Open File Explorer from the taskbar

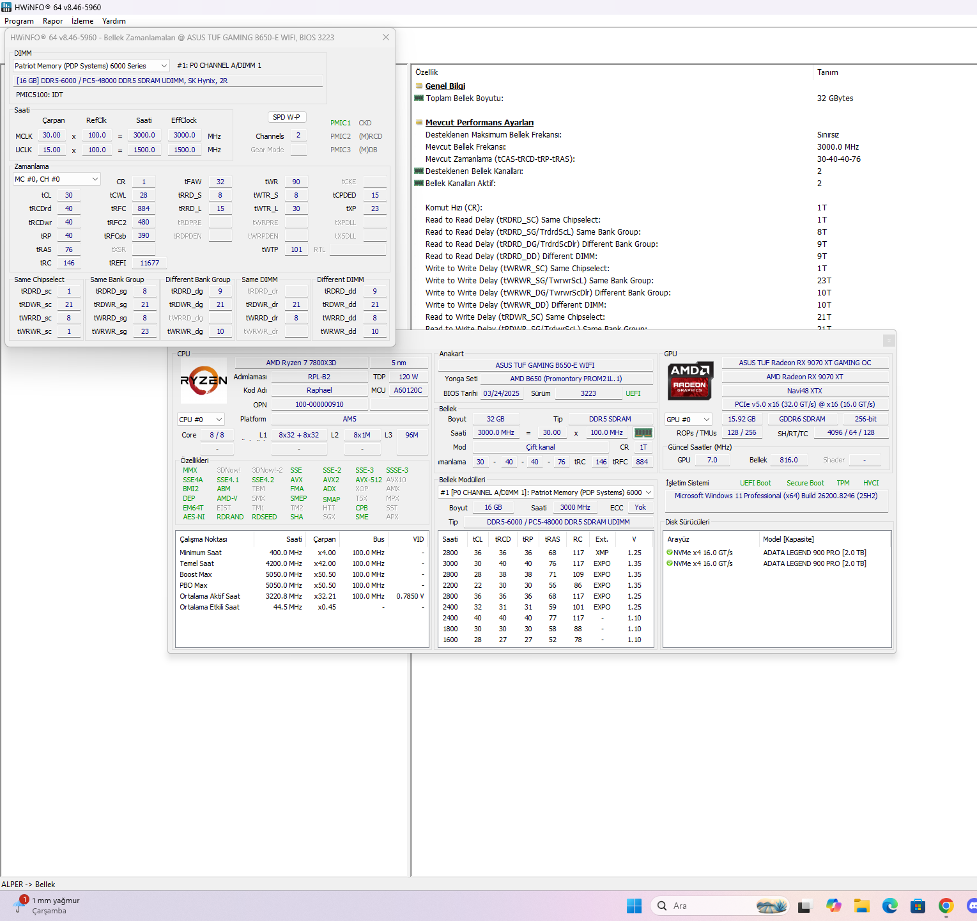click(862, 906)
